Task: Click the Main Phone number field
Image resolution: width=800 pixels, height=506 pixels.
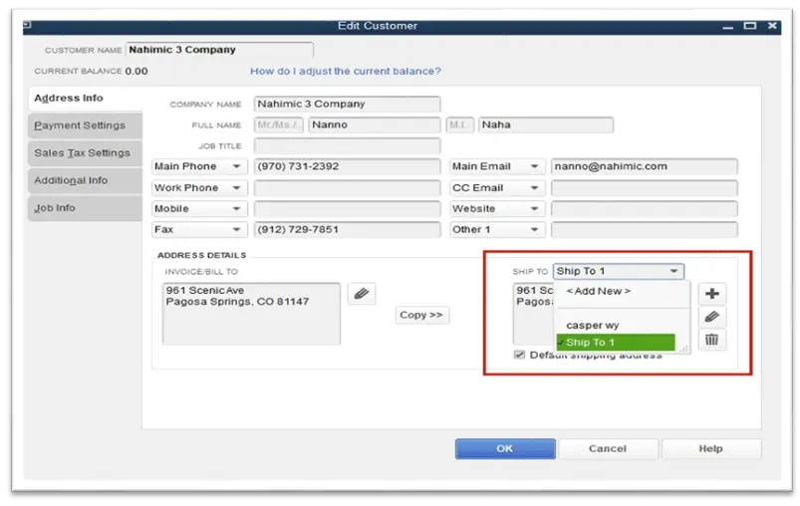Action: (347, 166)
